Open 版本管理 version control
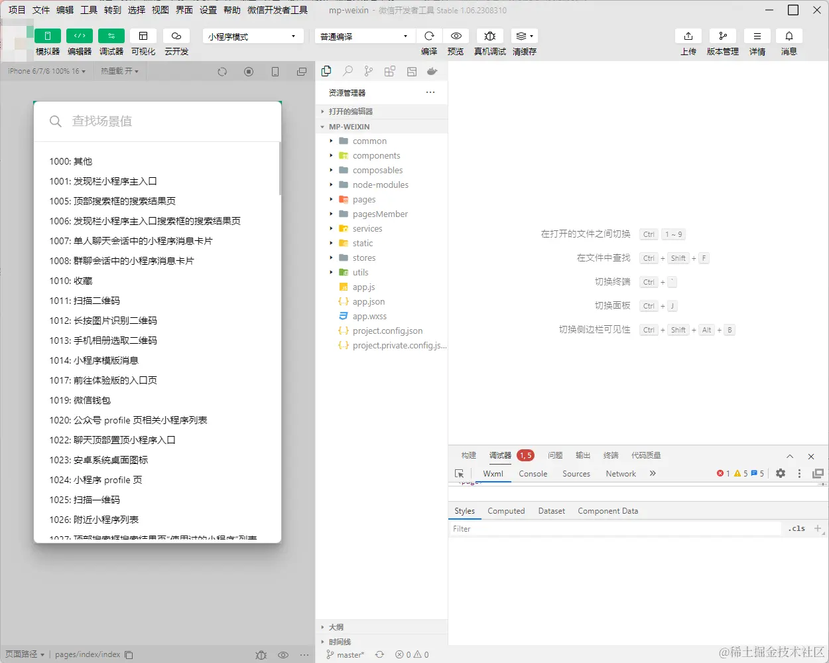Viewport: 829px width, 663px height. [723, 36]
